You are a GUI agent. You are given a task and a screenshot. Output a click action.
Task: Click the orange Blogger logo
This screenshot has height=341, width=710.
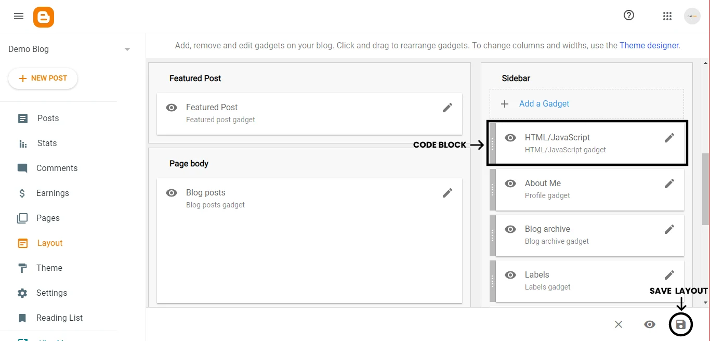coord(44,17)
